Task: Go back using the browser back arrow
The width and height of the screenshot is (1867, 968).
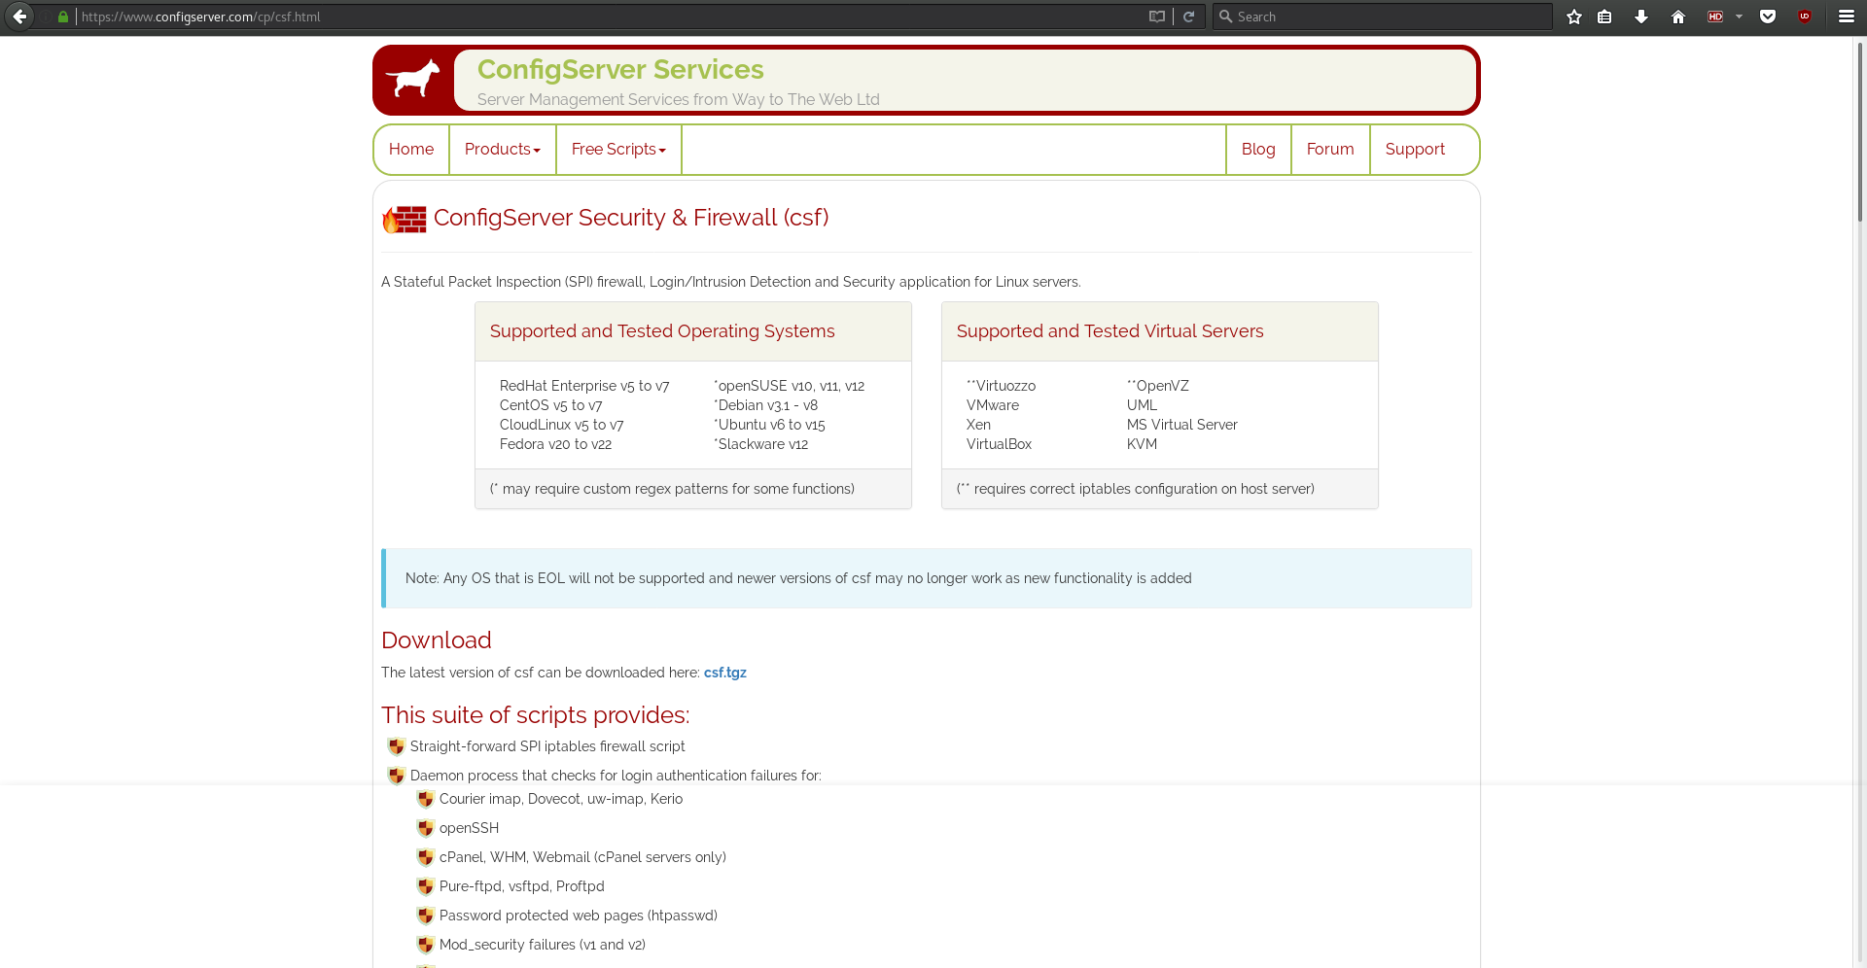Action: point(19,17)
